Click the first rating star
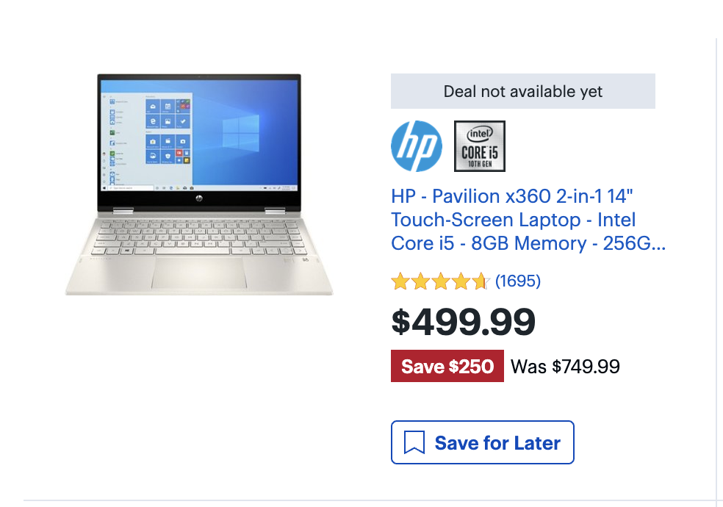Image resolution: width=723 pixels, height=507 pixels. click(399, 281)
